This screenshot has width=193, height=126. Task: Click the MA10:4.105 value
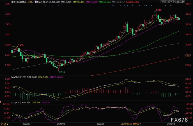click(79, 2)
